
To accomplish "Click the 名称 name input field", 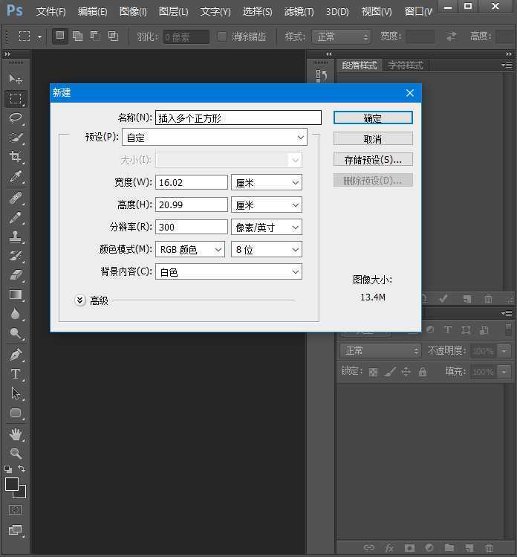I will [x=238, y=117].
